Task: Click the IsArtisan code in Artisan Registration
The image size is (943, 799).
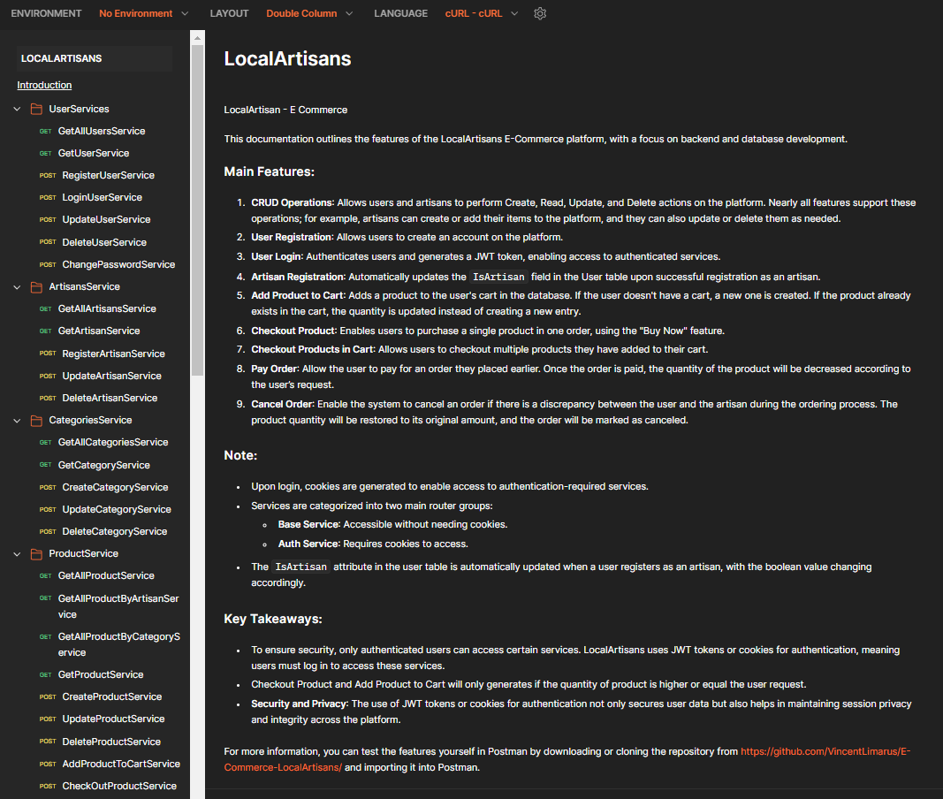Action: (x=498, y=277)
